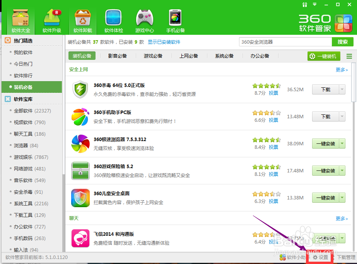Switch to 上网必备 tab
Image resolution: width=357 pixels, height=264 pixels.
(189, 56)
